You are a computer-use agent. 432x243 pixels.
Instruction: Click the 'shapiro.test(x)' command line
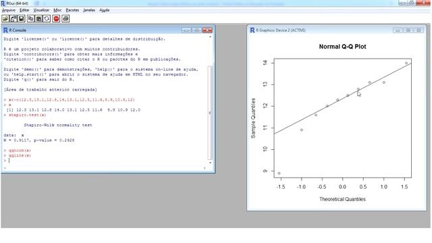[x=25, y=115]
